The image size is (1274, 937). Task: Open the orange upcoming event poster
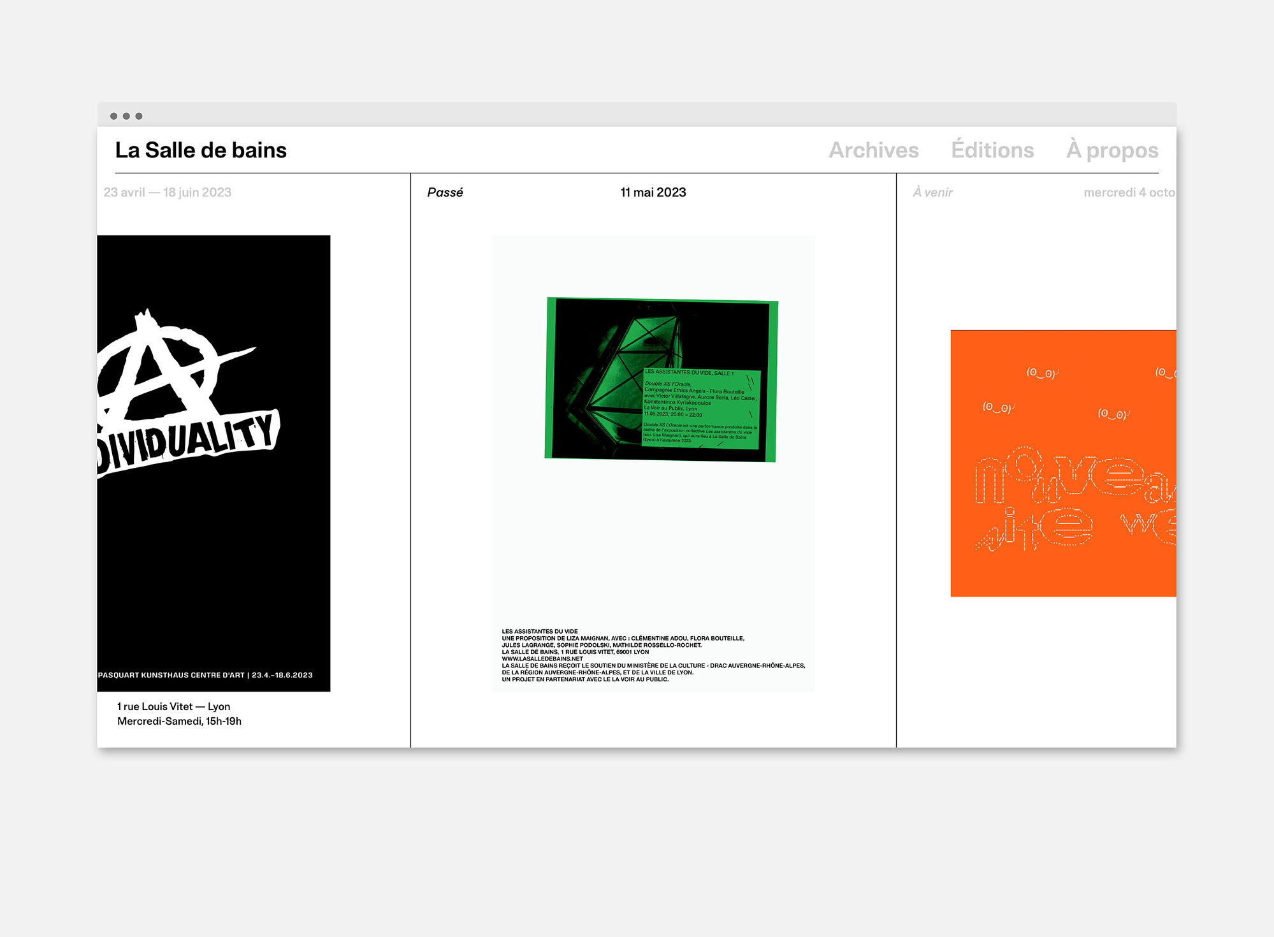pyautogui.click(x=1063, y=463)
